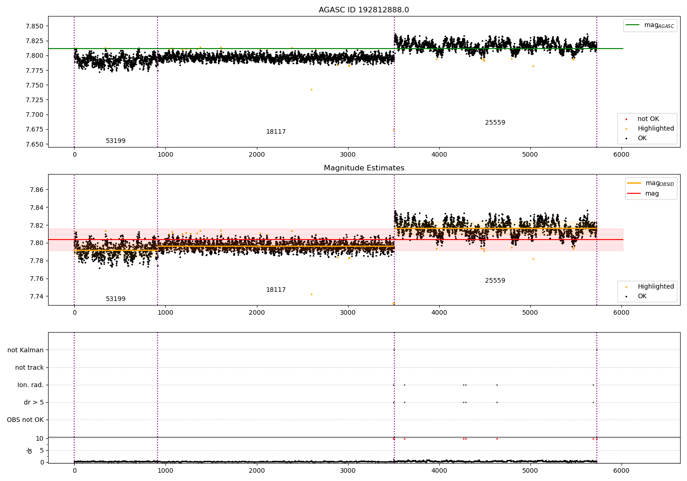Click the 'Magnitude Estimates' plot title
This screenshot has height=481, width=687.
click(x=364, y=168)
